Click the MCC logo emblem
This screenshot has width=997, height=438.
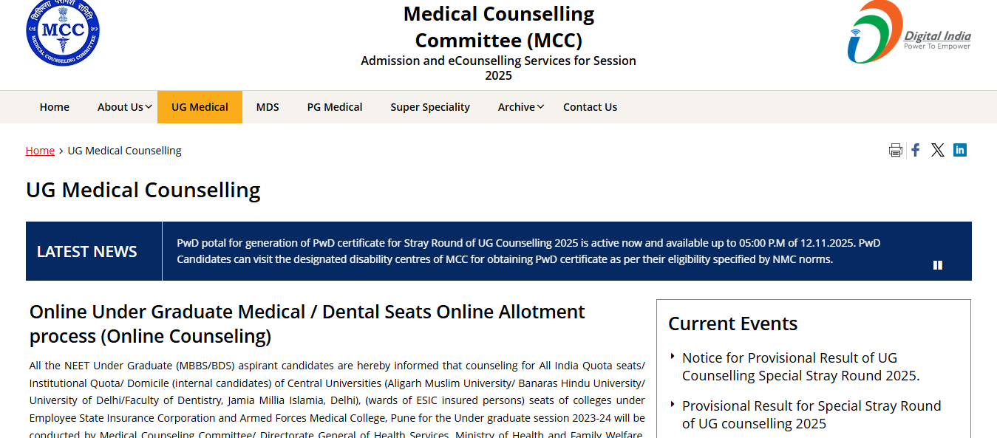coord(62,32)
